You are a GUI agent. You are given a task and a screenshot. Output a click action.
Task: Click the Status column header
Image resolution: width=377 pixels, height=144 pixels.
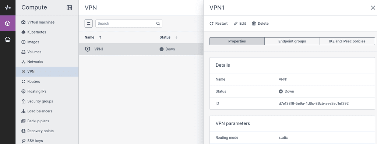165,37
